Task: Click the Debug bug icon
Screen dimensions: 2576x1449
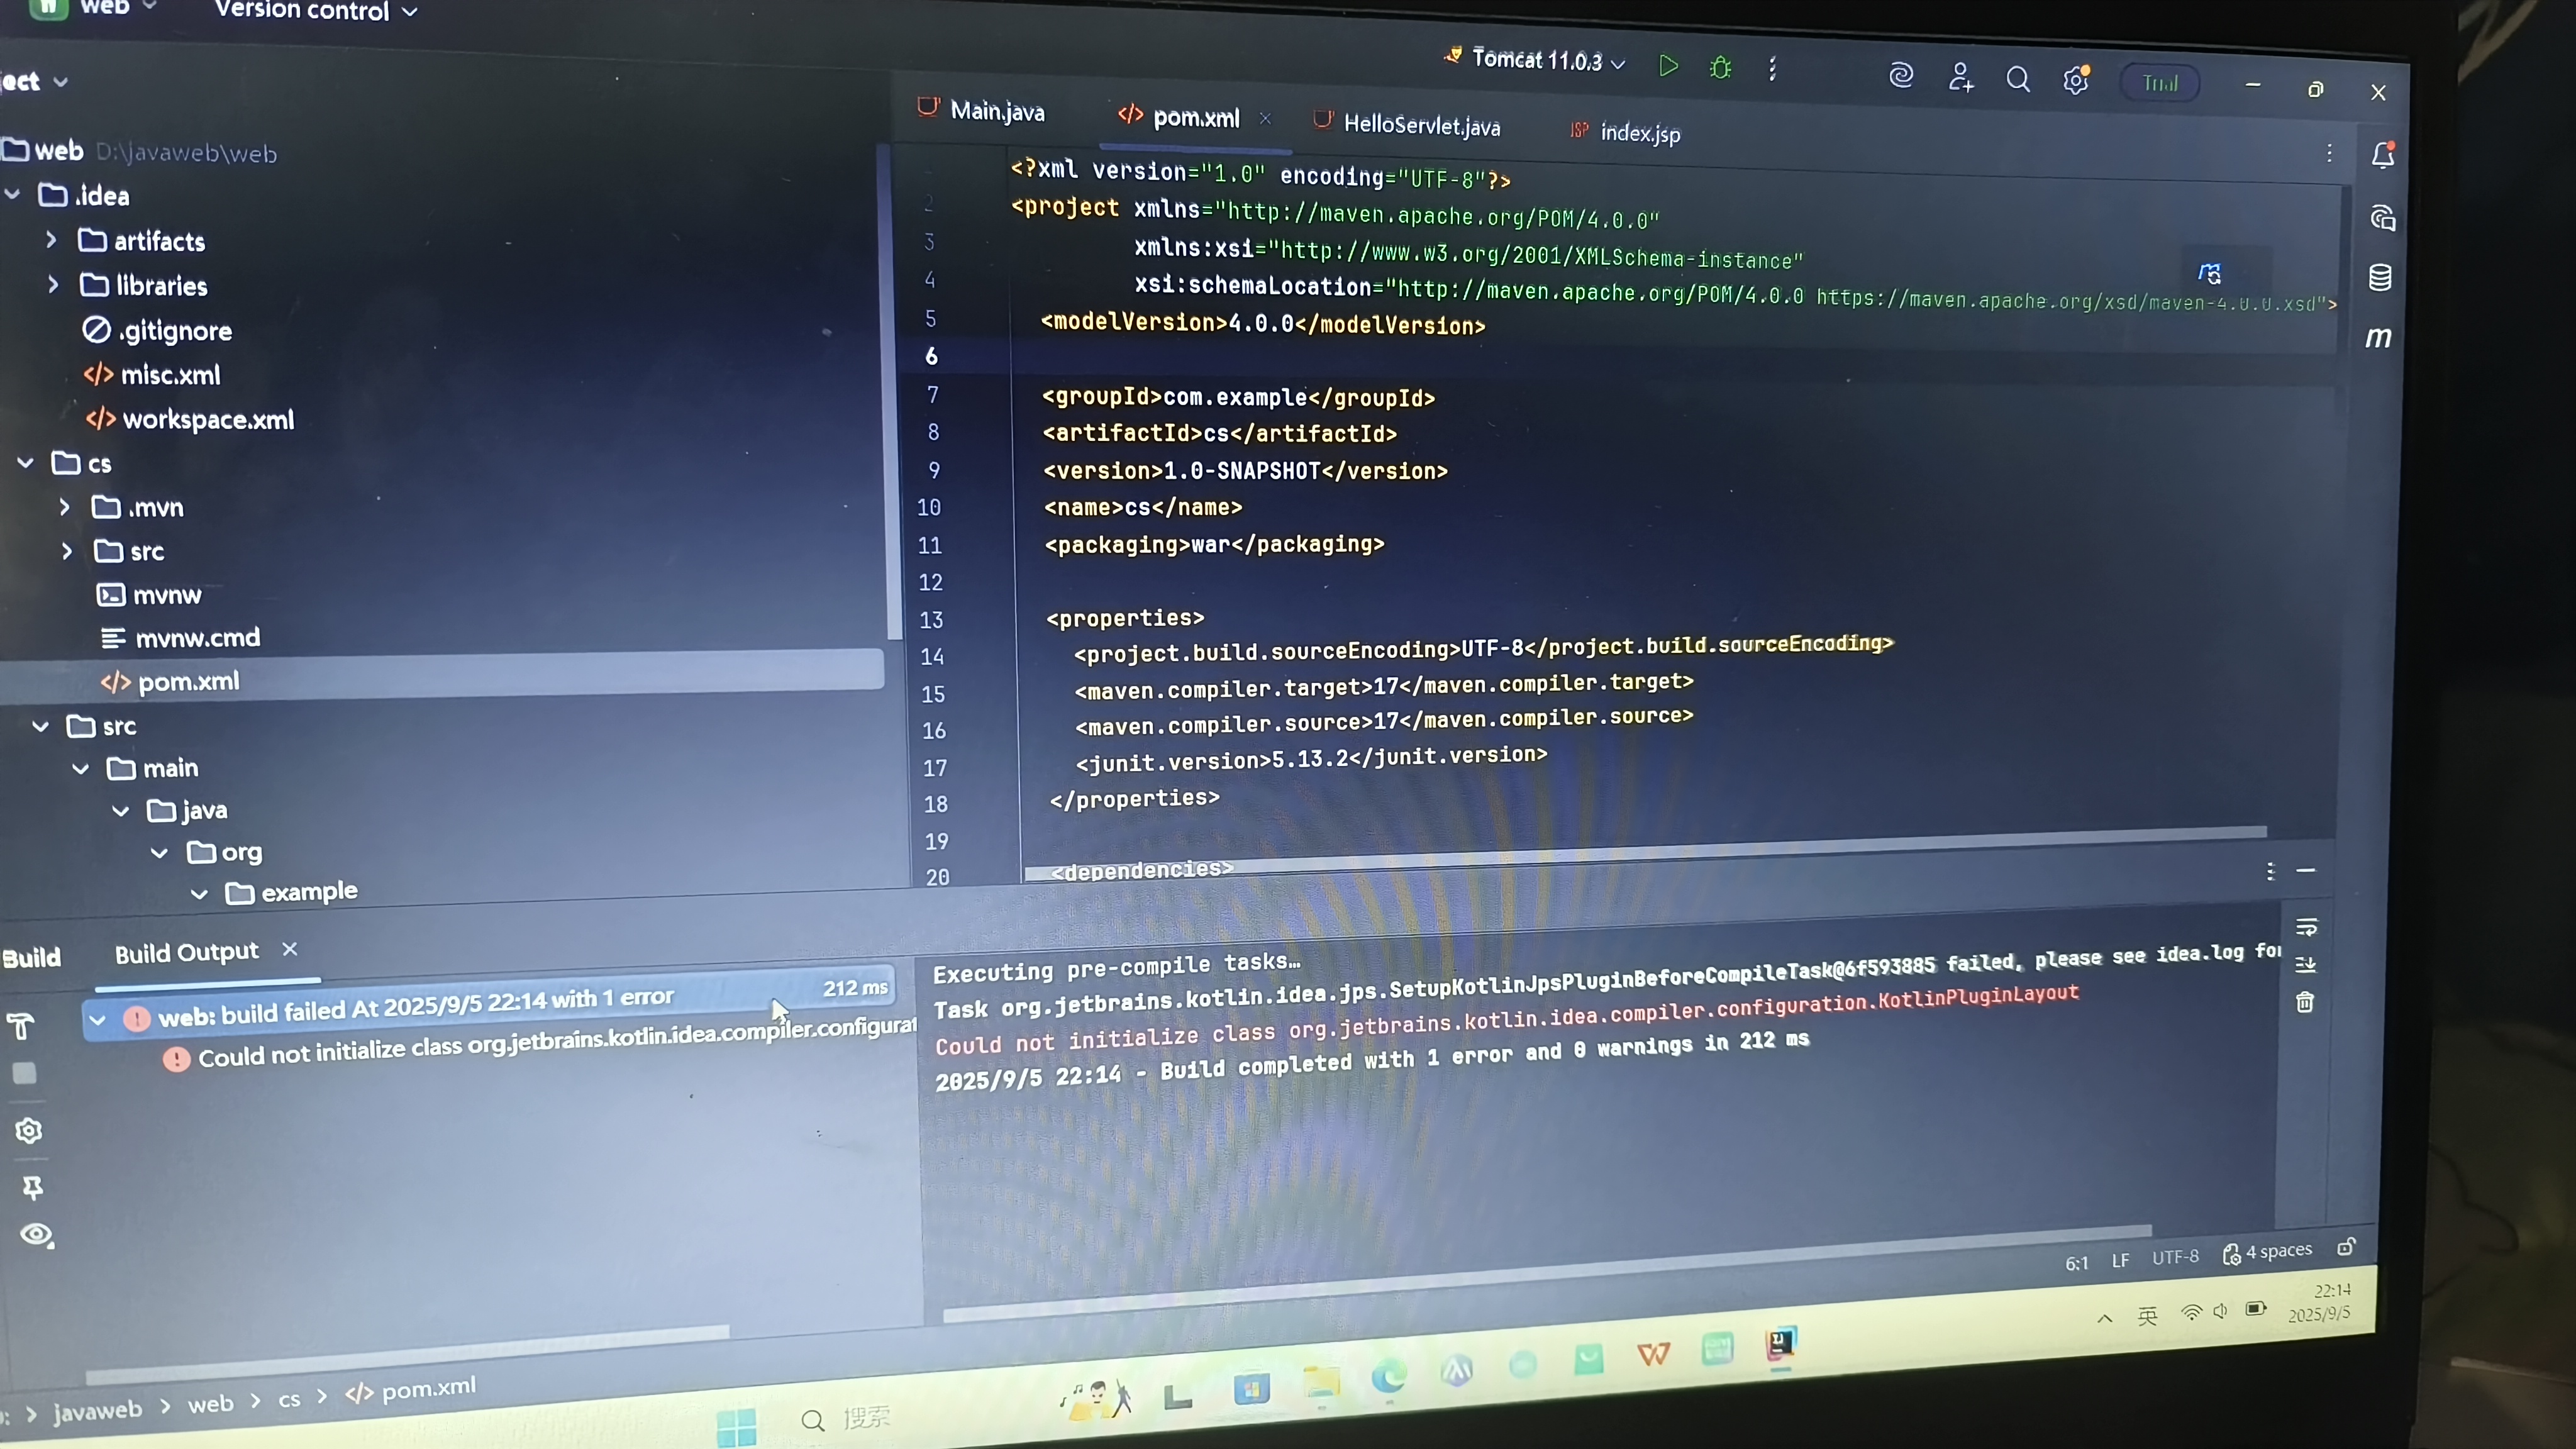Action: click(1720, 68)
